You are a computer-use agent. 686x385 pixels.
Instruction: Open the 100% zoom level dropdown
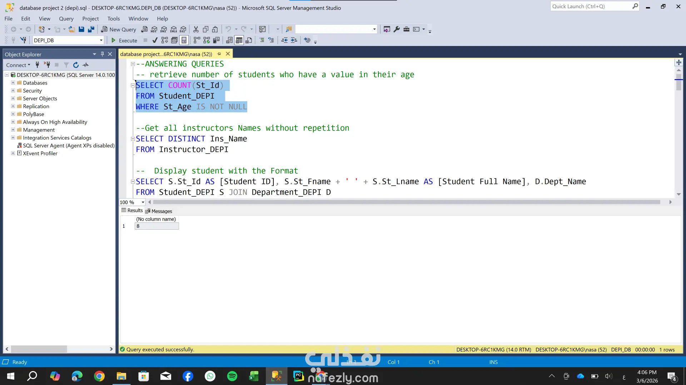(x=143, y=202)
